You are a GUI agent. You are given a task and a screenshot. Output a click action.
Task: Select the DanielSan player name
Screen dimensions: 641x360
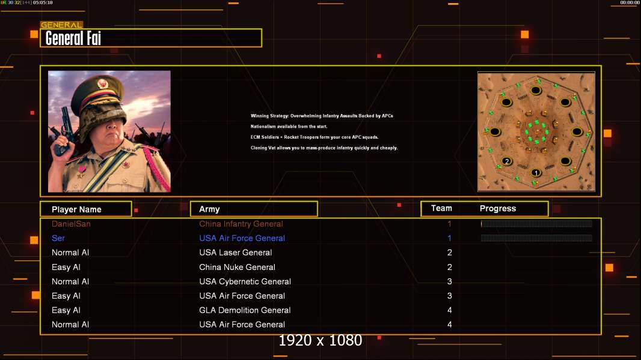click(x=71, y=224)
